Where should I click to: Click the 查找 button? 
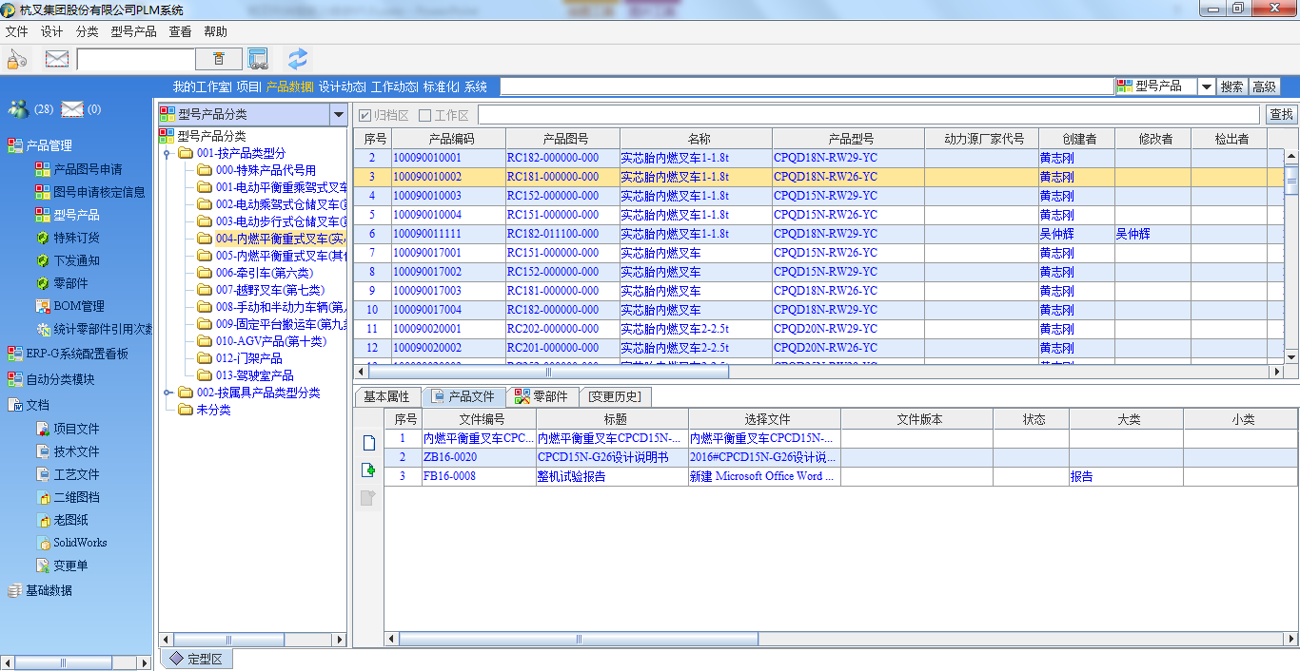1281,115
